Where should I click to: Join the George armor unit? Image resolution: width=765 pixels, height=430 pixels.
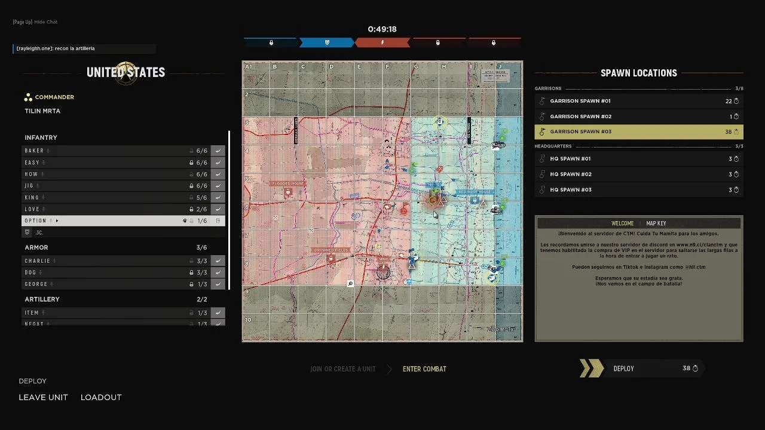click(218, 284)
